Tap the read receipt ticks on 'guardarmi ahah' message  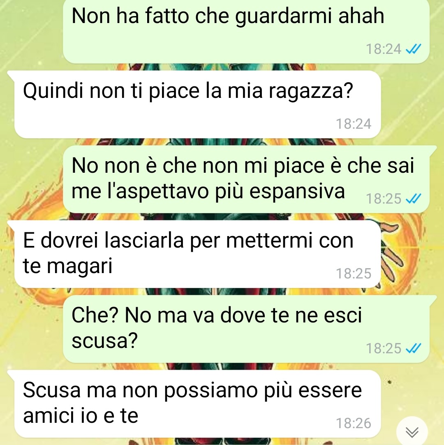[x=413, y=49]
